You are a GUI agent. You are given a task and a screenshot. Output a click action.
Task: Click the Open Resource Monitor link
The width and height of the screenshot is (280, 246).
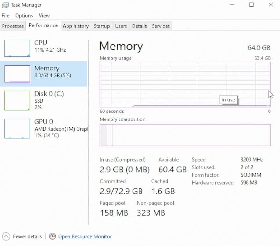coord(85,236)
